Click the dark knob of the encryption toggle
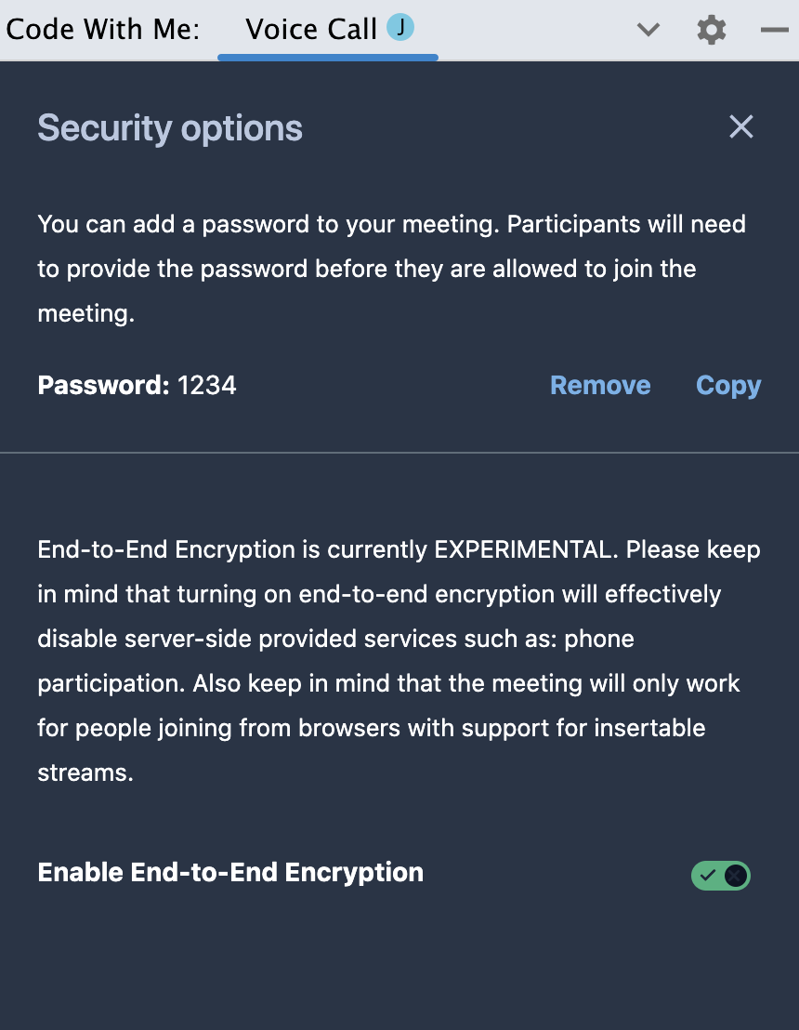The image size is (799, 1030). click(x=735, y=875)
